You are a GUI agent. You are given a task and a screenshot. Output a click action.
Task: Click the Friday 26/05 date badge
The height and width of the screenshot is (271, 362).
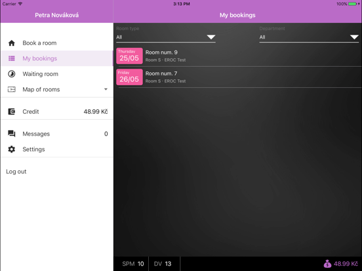click(x=129, y=77)
